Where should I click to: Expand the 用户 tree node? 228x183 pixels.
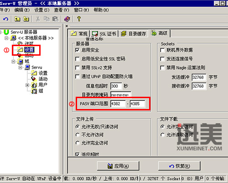tap(27, 85)
